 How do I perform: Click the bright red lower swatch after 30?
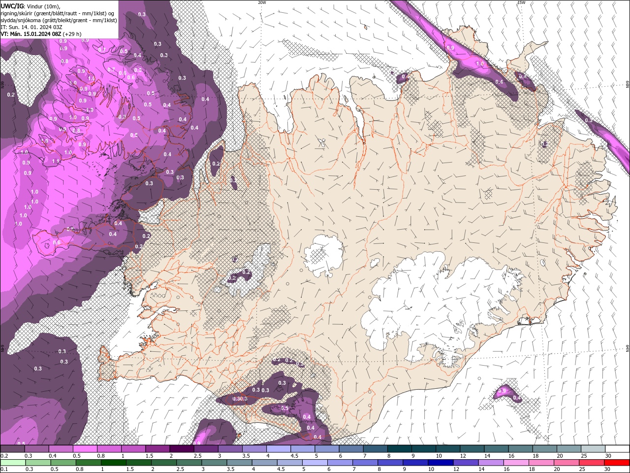(x=617, y=463)
